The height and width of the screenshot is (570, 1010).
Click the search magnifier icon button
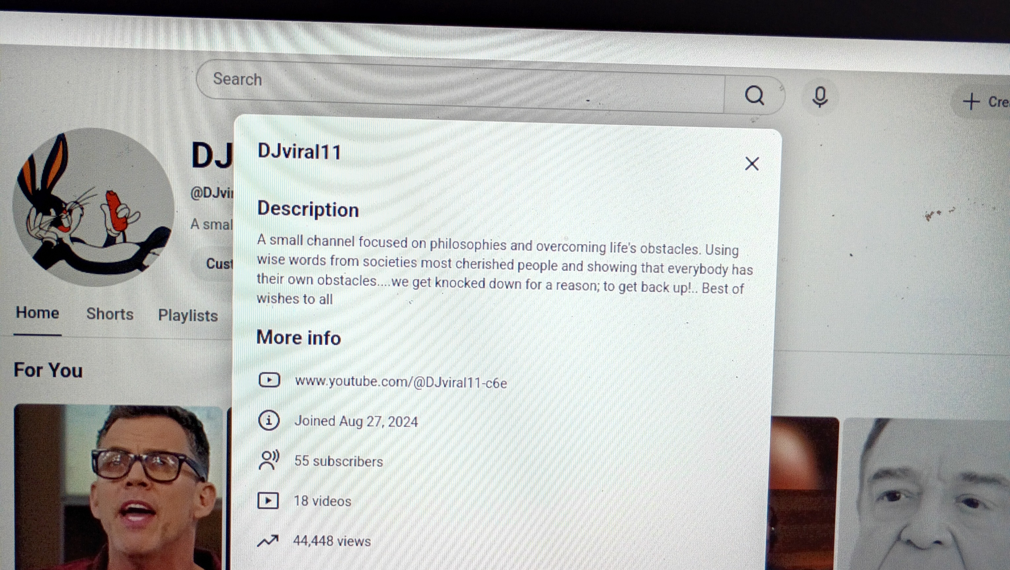(x=754, y=96)
